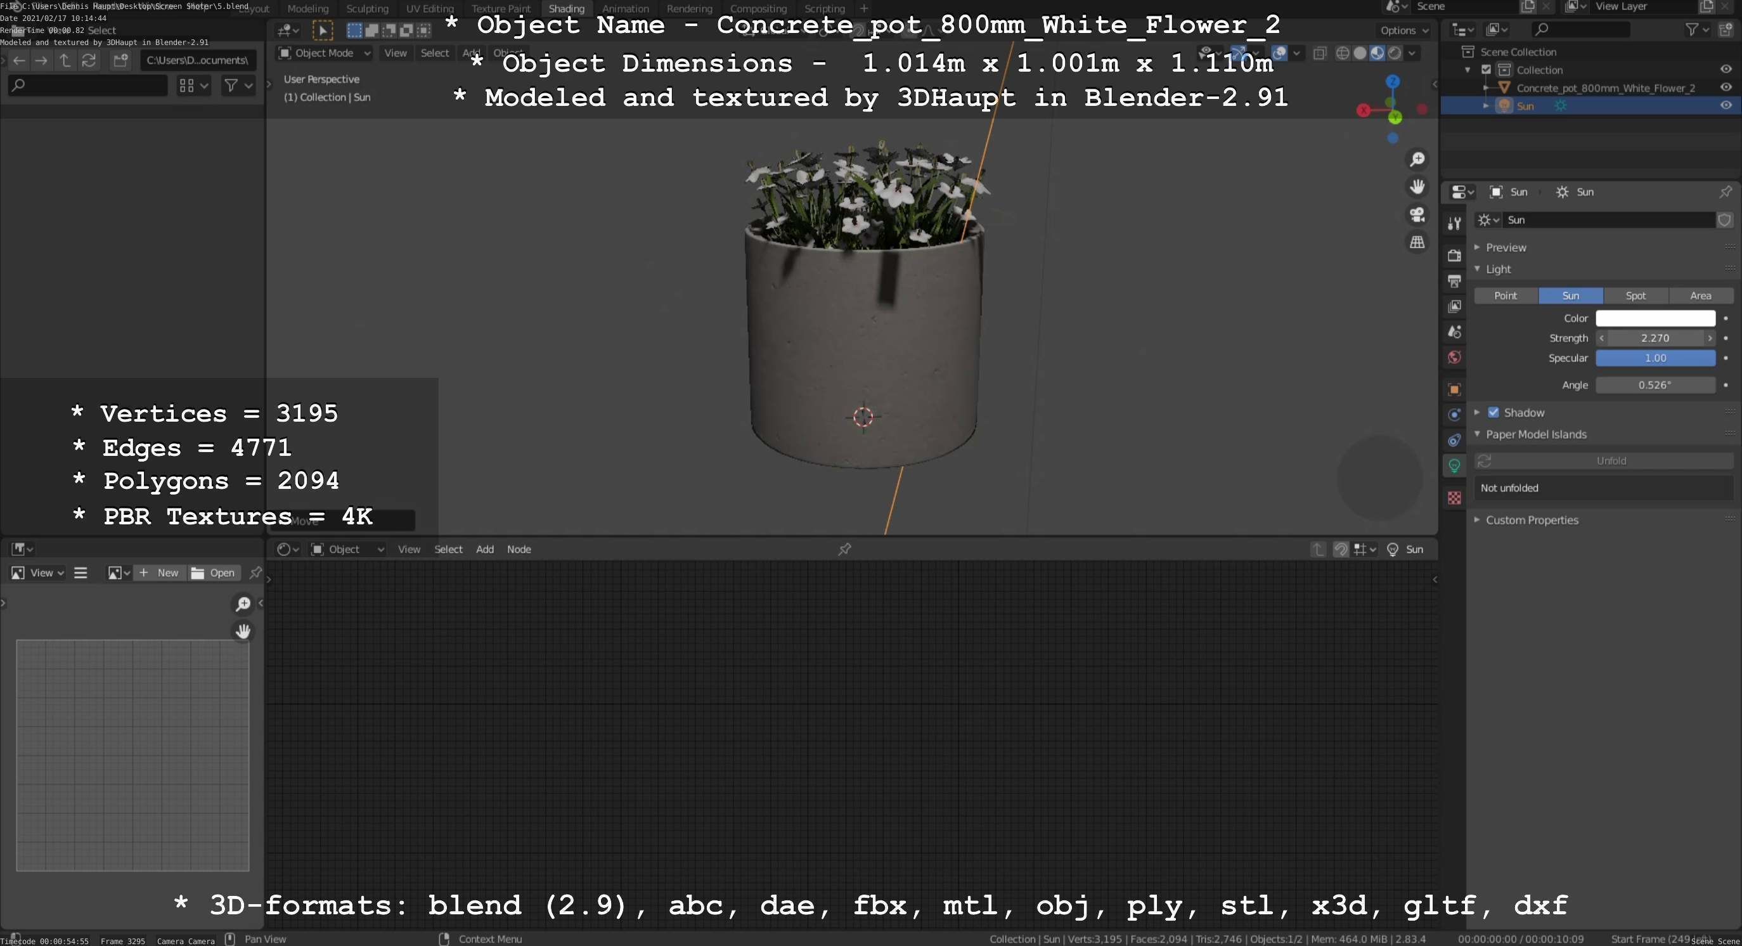1742x946 pixels.
Task: Expand the Sun item in outliner
Action: tap(1486, 106)
